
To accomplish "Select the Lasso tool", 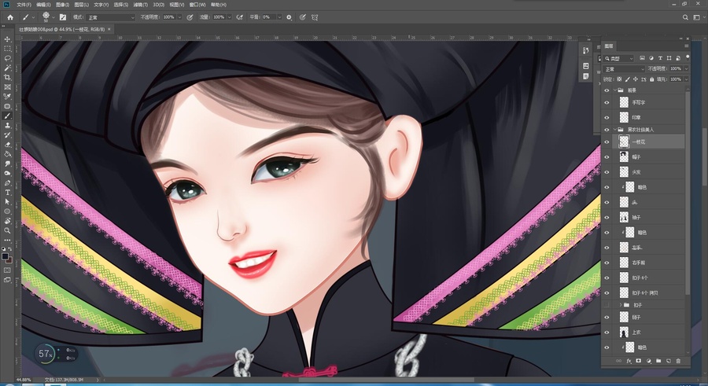I will [7, 58].
